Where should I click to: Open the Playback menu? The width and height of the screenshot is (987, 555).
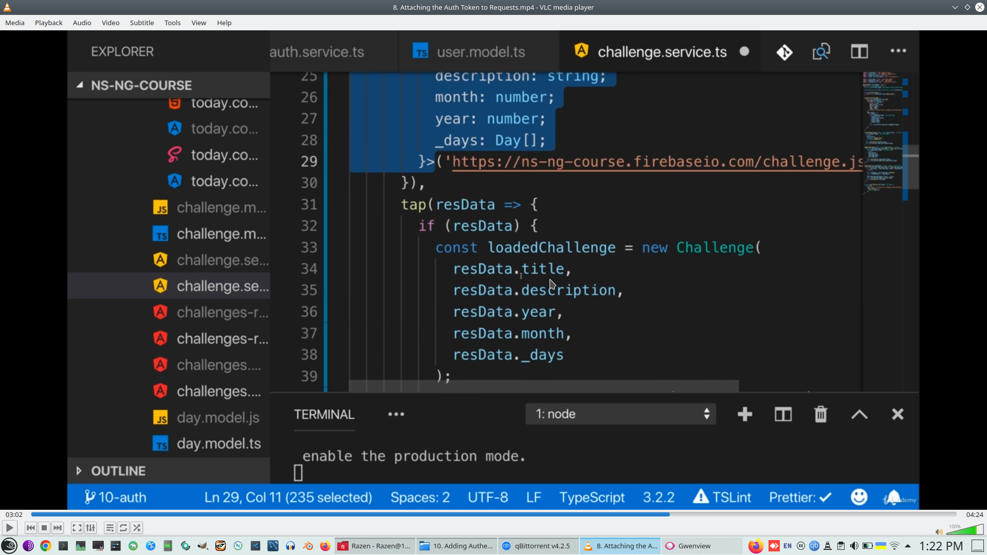tap(48, 23)
